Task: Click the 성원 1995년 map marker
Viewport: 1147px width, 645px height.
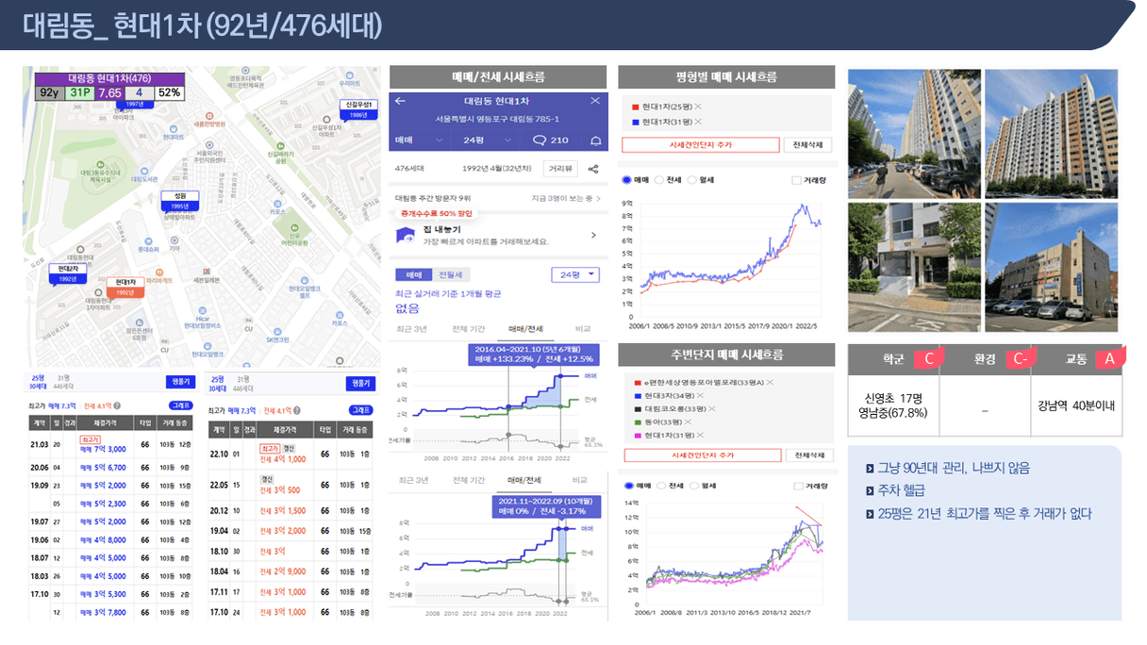Action: 179,201
